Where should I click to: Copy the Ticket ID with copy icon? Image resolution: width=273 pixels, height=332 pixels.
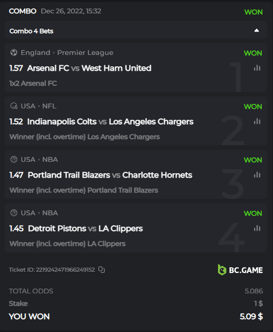point(102,270)
